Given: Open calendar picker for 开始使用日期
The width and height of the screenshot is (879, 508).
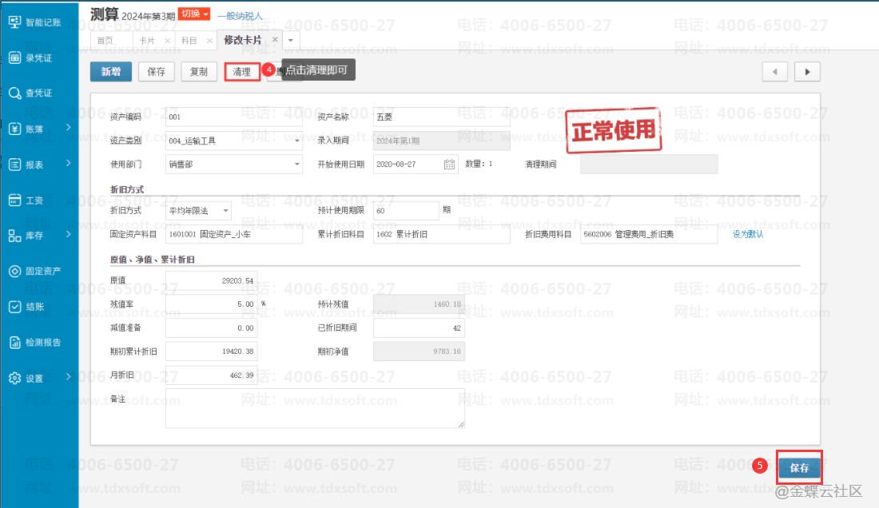Looking at the screenshot, I should point(449,165).
